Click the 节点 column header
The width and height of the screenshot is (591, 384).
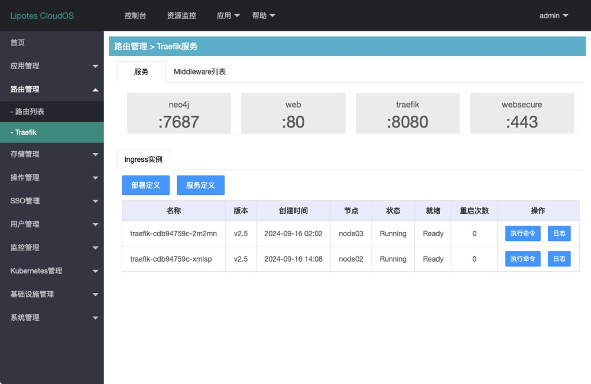[351, 211]
